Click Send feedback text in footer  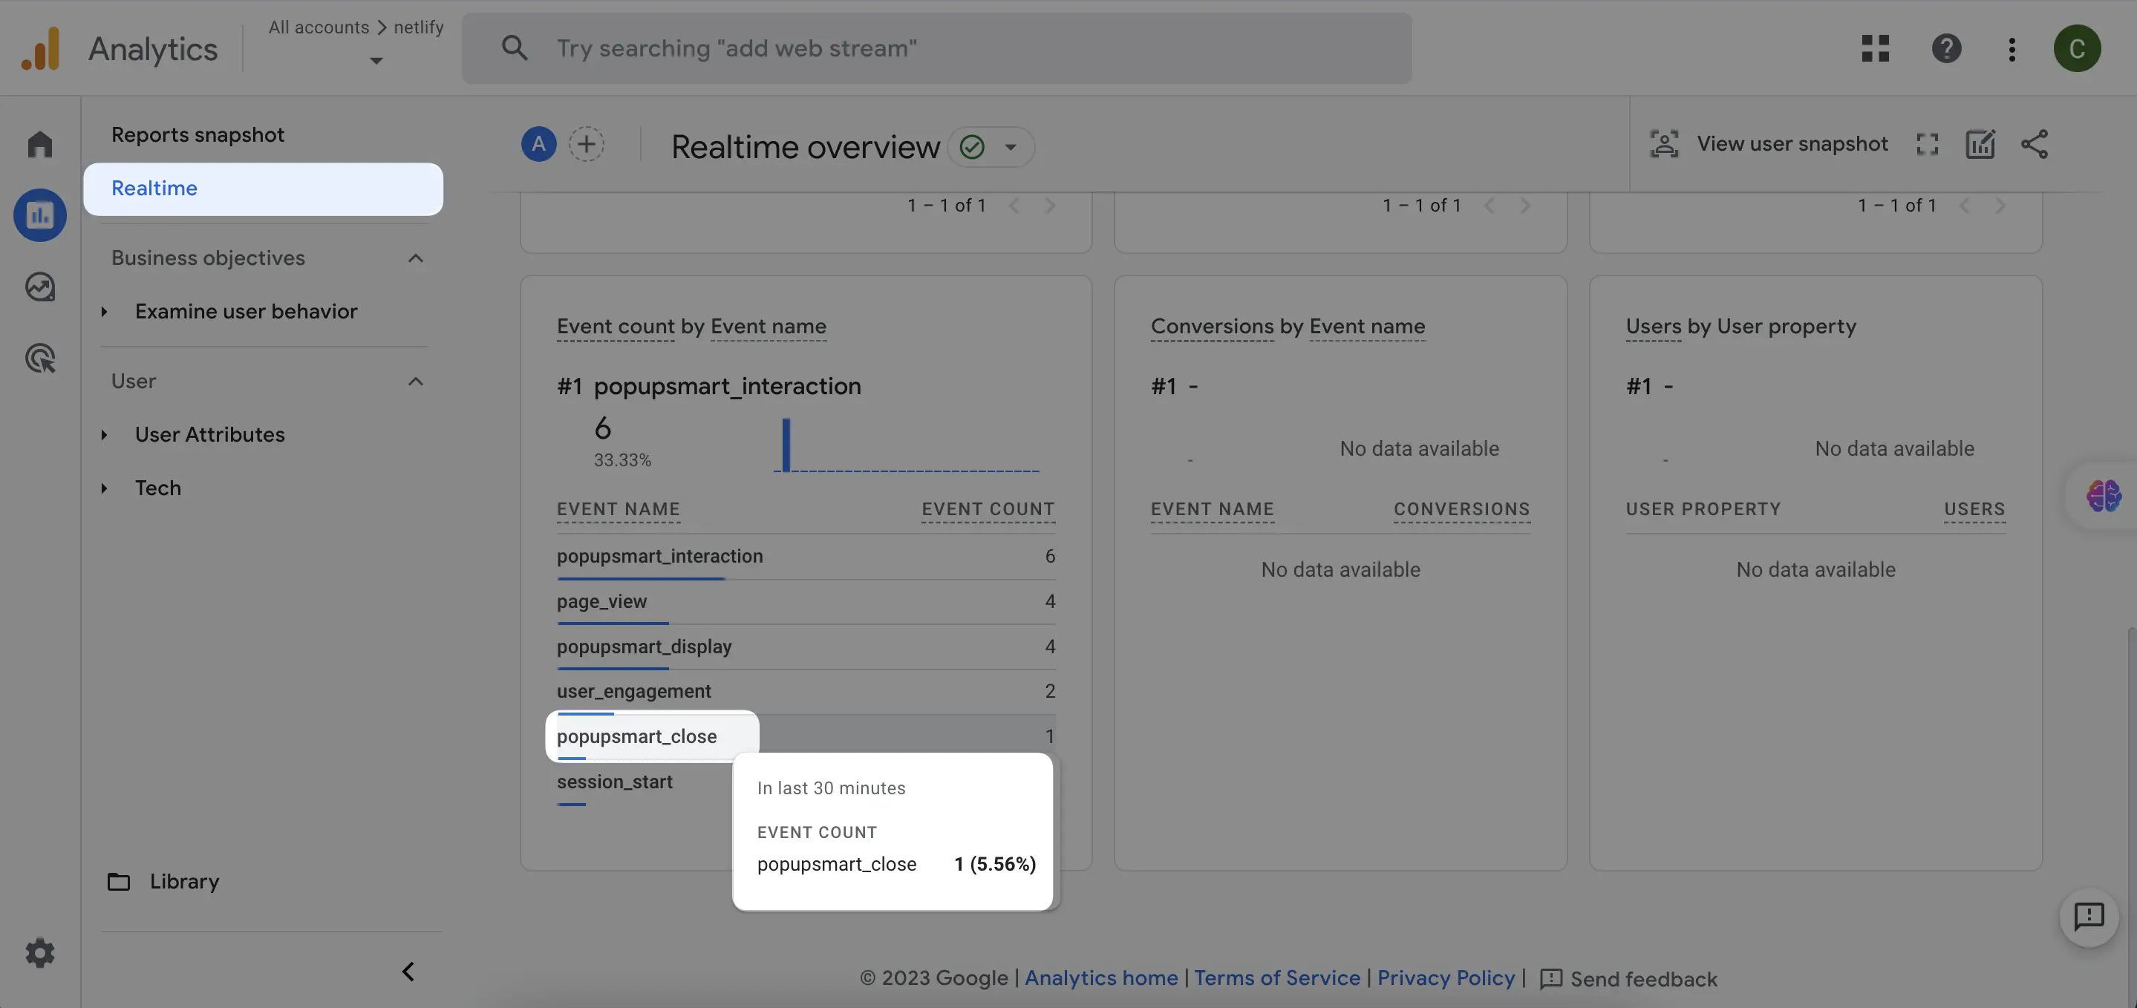coord(1643,979)
